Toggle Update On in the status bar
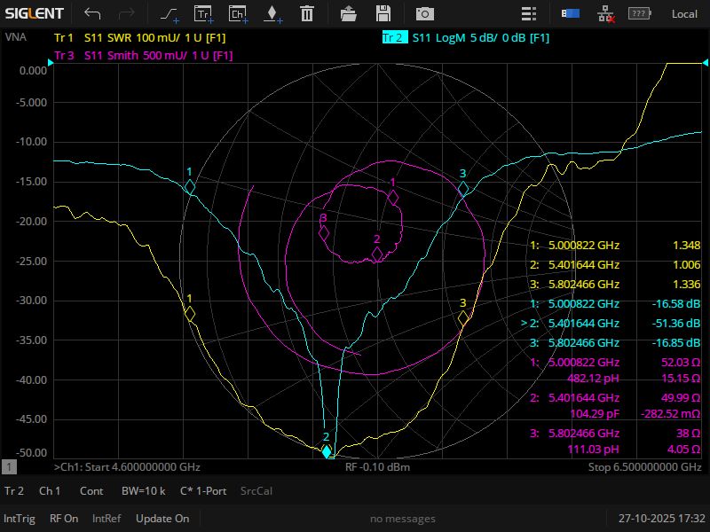The image size is (710, 532). 162,519
